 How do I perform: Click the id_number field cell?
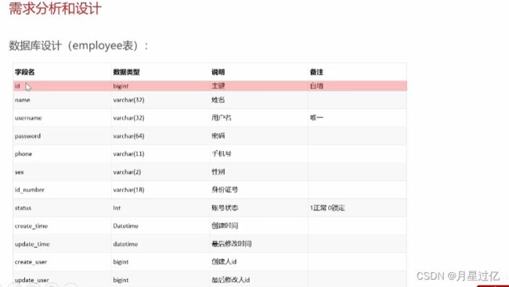30,190
